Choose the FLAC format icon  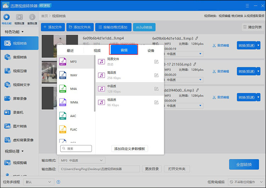(x=62, y=129)
